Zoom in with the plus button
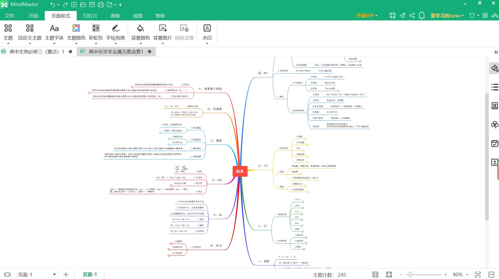 tap(446, 275)
